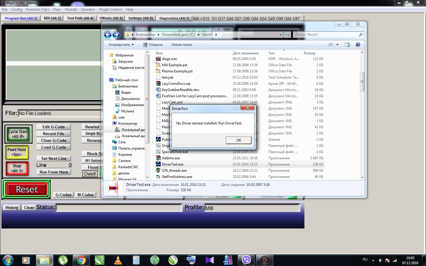The height and width of the screenshot is (266, 426).
Task: Change the file view layout icon
Action: (331, 45)
